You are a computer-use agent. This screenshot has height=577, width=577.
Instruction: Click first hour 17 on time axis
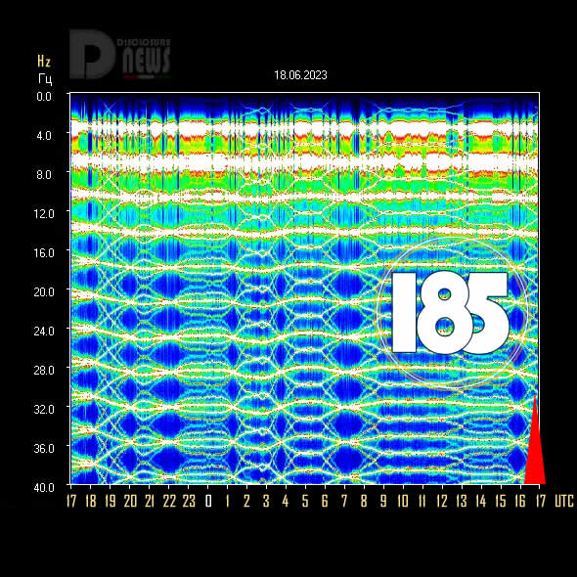click(x=71, y=501)
